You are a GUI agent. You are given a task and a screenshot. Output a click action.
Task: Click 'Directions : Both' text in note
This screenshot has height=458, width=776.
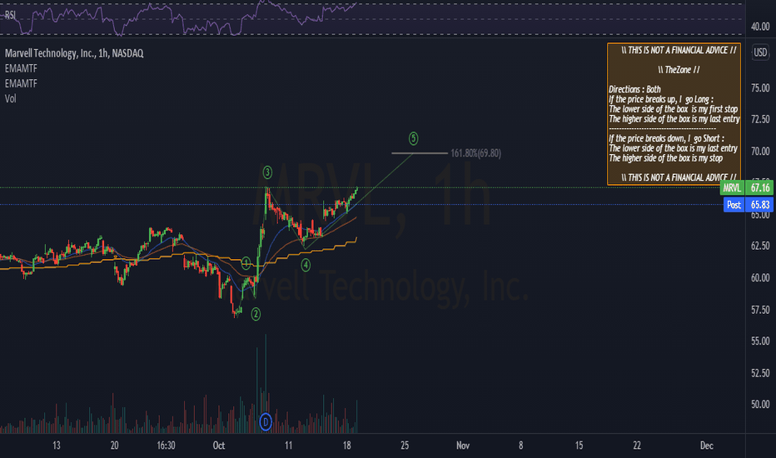coord(634,90)
